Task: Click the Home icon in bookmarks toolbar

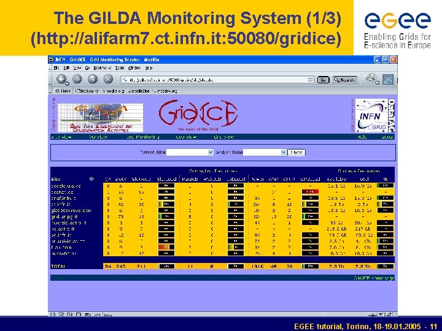Action: [57, 91]
